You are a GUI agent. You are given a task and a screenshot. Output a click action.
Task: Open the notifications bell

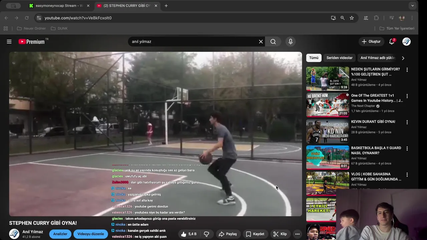pyautogui.click(x=392, y=42)
